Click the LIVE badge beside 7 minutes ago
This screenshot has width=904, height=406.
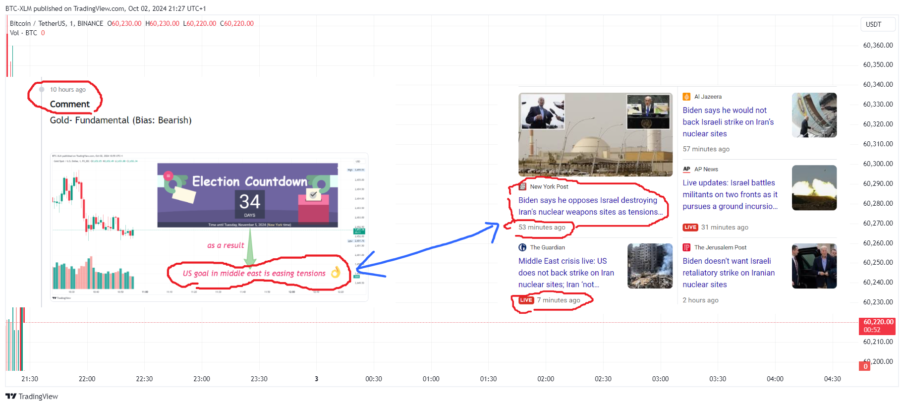click(526, 300)
